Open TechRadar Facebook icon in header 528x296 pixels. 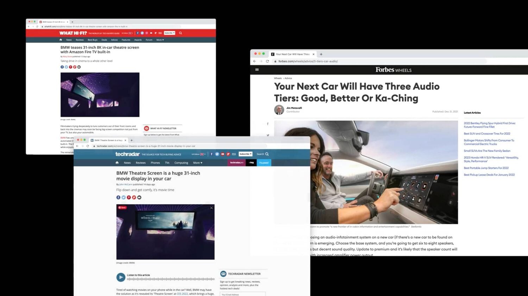(x=212, y=154)
